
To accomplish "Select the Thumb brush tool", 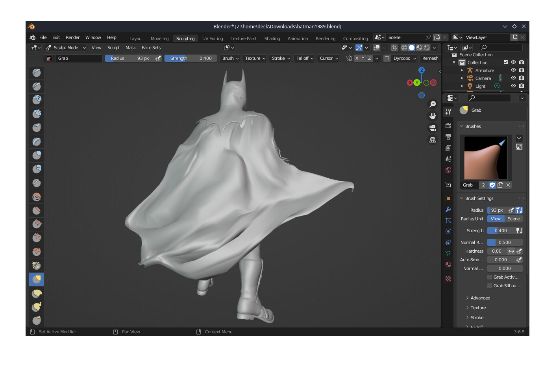I will coord(37,320).
